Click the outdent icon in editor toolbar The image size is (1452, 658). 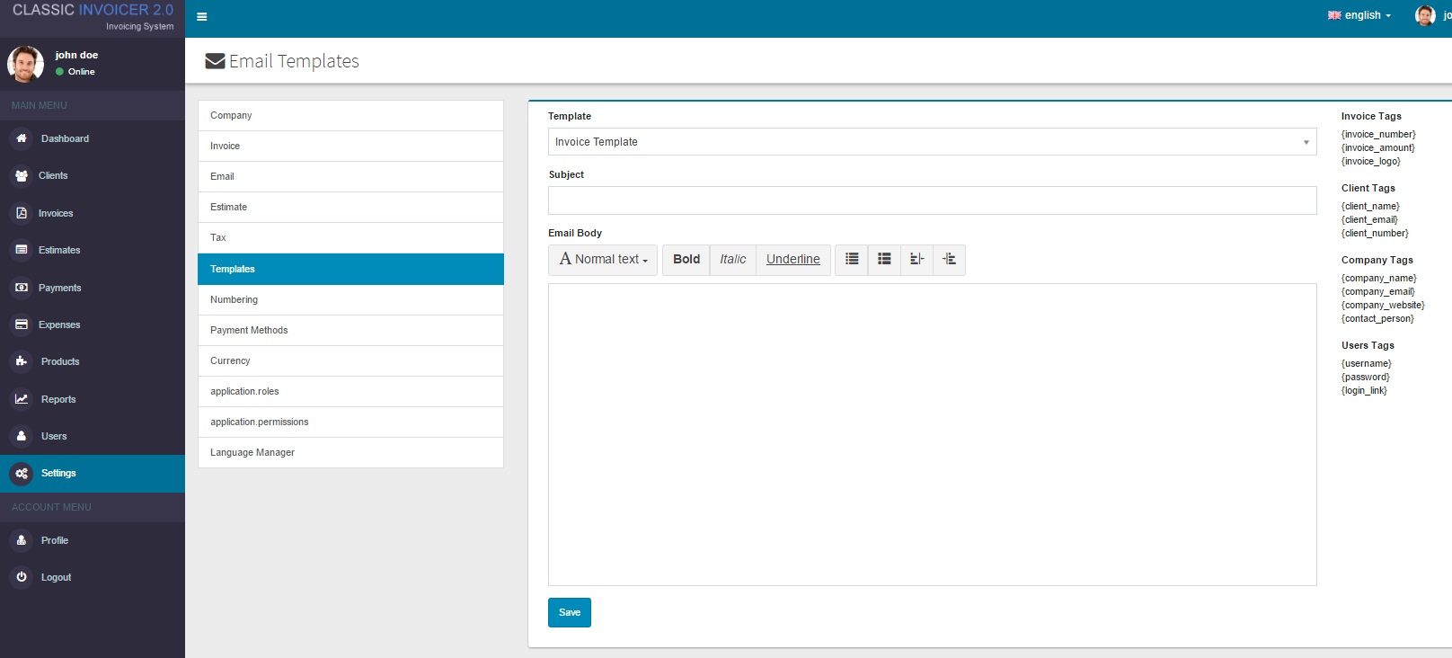pos(916,259)
